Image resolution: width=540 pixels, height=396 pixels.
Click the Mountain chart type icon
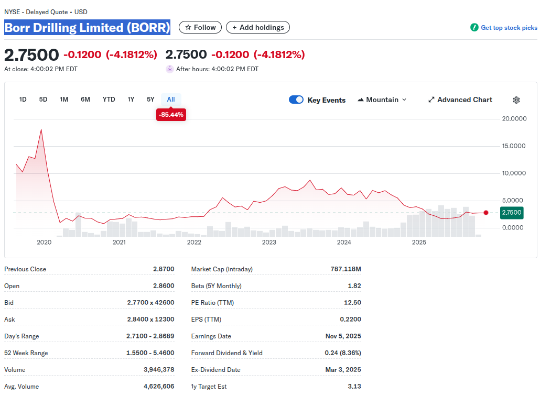pyautogui.click(x=361, y=100)
